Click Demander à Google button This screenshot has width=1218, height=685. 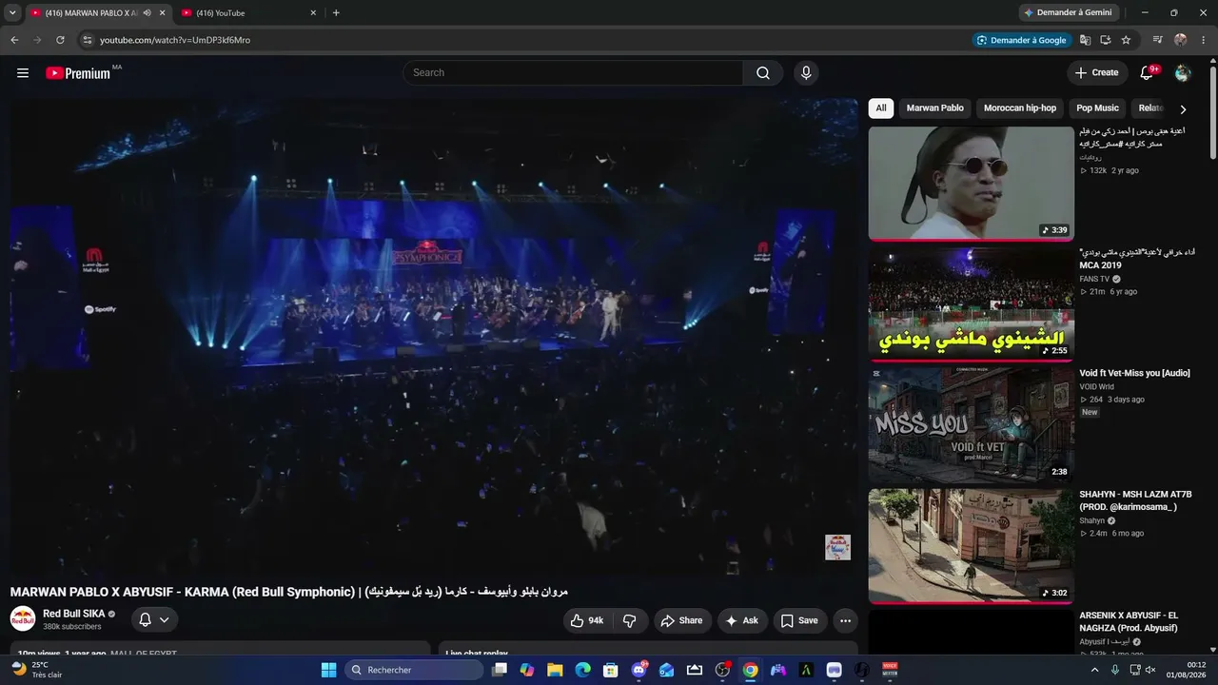click(1022, 40)
